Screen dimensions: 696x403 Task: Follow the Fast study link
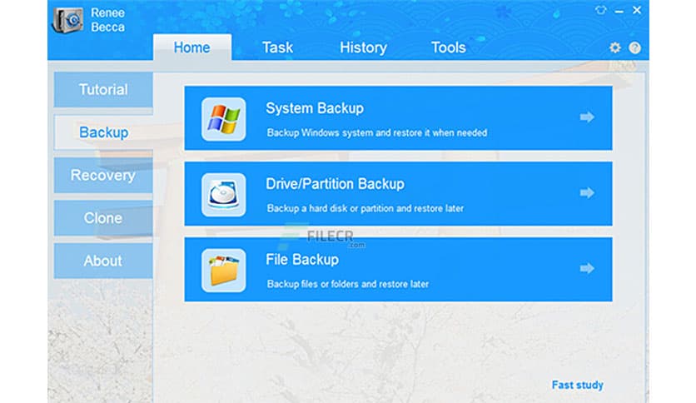point(578,385)
